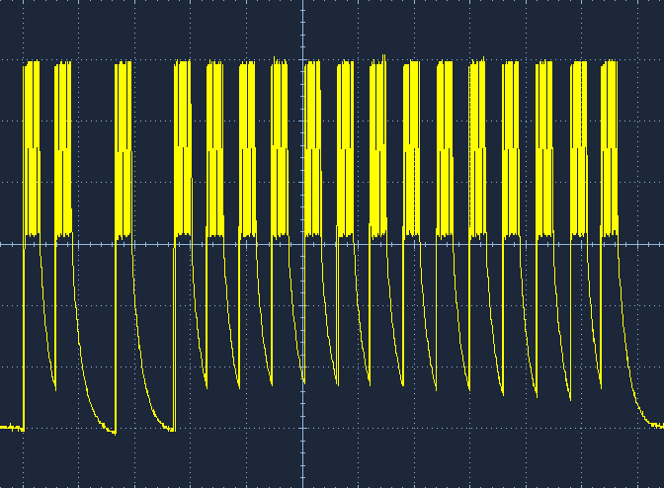Click the pulse burst just left of the center axis
This screenshot has height=488, width=664.
[x=280, y=148]
